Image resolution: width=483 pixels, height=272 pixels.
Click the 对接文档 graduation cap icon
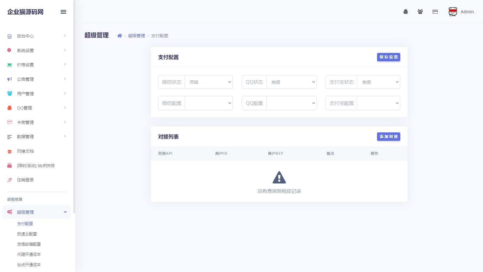(10, 151)
